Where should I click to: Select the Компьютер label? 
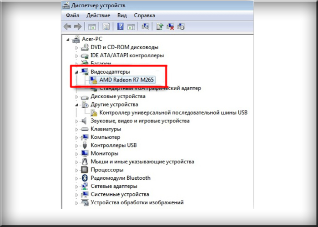tap(106, 137)
